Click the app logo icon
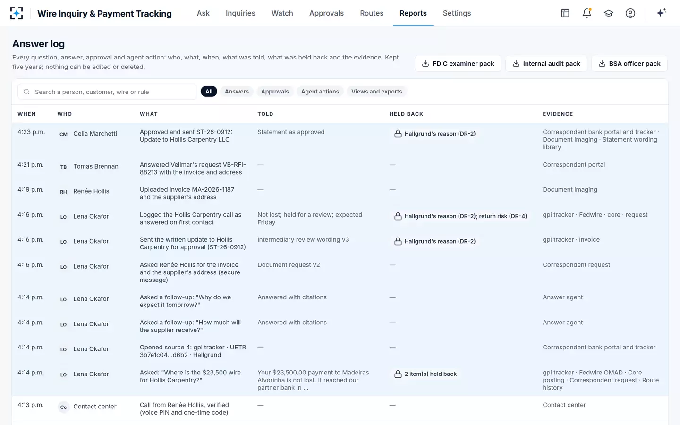This screenshot has height=425, width=680. point(17,13)
